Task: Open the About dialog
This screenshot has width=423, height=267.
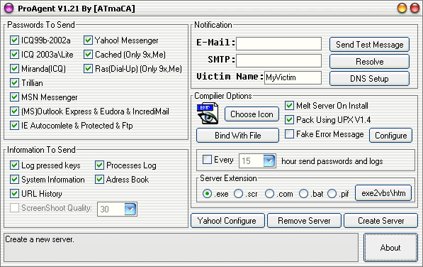Action: click(390, 248)
